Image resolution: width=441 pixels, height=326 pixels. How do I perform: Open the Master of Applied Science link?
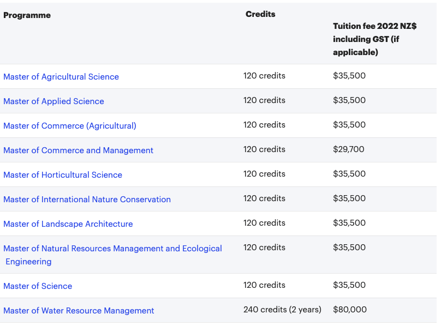pyautogui.click(x=53, y=101)
